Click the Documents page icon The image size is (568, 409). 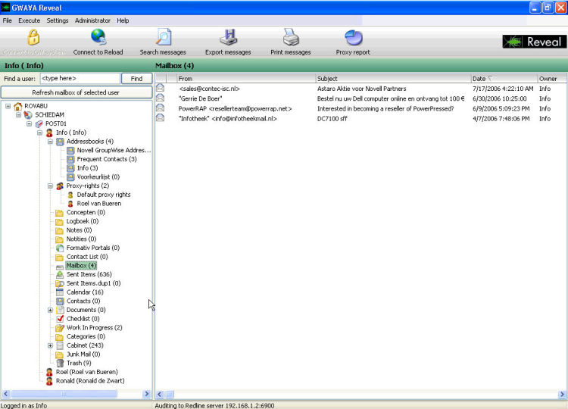(60, 310)
